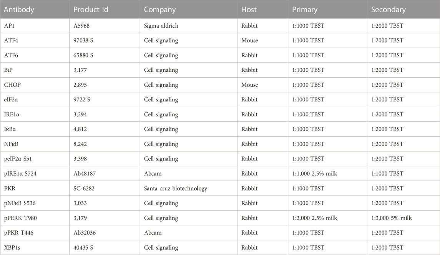Select the CHOP antibody cell
The image size is (440, 255).
[35, 85]
